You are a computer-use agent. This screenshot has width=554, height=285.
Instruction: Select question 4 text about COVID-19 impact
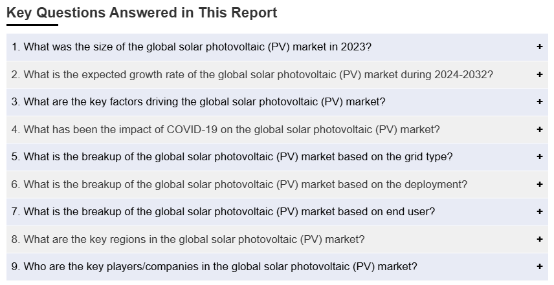[225, 130]
